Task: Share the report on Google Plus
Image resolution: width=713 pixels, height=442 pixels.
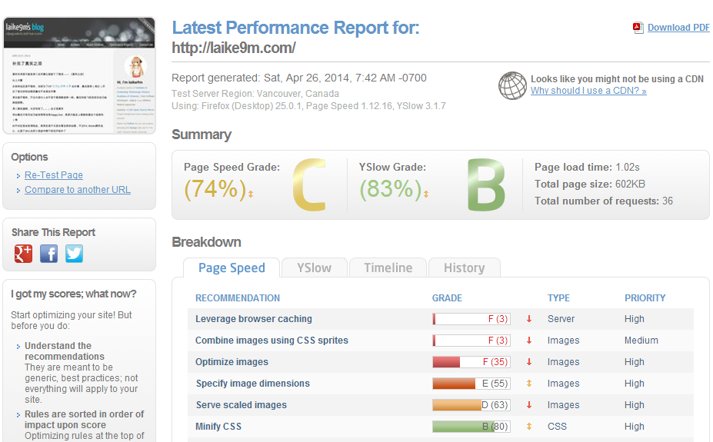Action: (23, 254)
